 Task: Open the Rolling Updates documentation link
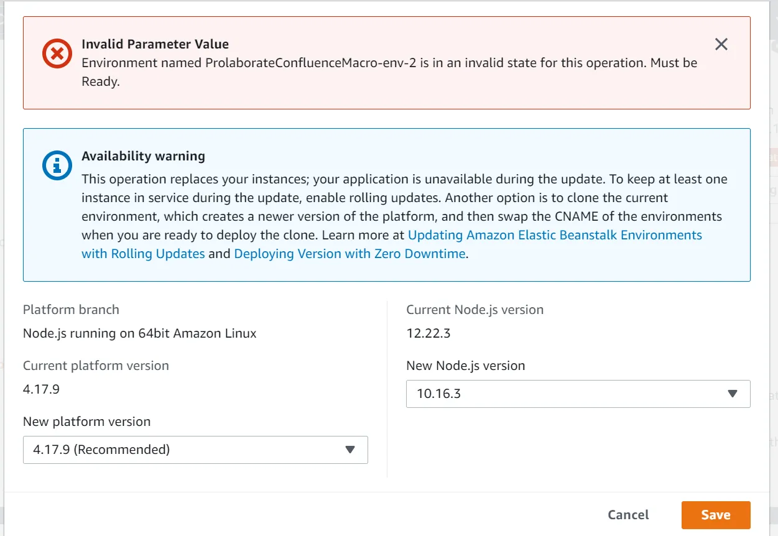pyautogui.click(x=554, y=235)
